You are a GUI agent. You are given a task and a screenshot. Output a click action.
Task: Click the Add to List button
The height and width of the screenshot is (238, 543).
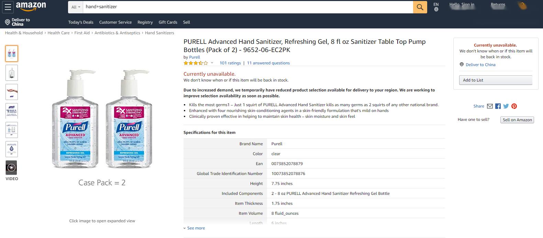[x=496, y=80]
